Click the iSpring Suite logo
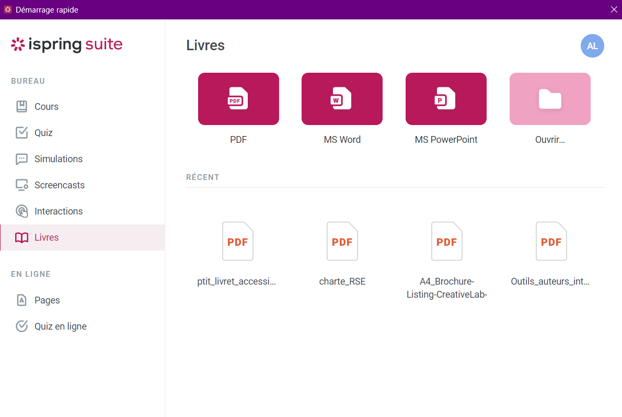Screen dimensions: 622x417 coord(67,45)
